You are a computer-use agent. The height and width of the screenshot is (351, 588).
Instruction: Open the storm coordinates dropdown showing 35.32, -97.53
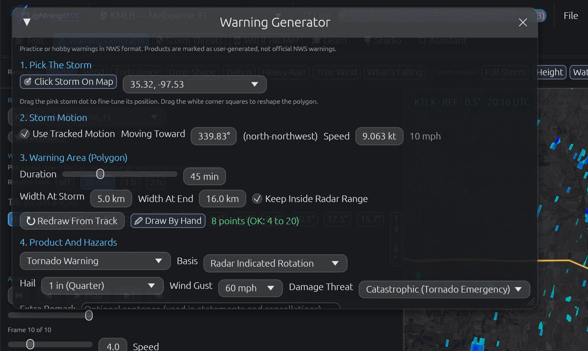[194, 84]
